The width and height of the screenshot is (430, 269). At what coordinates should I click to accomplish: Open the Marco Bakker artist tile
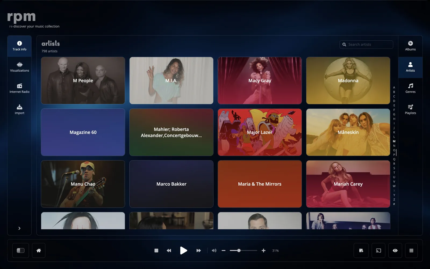coord(171,184)
